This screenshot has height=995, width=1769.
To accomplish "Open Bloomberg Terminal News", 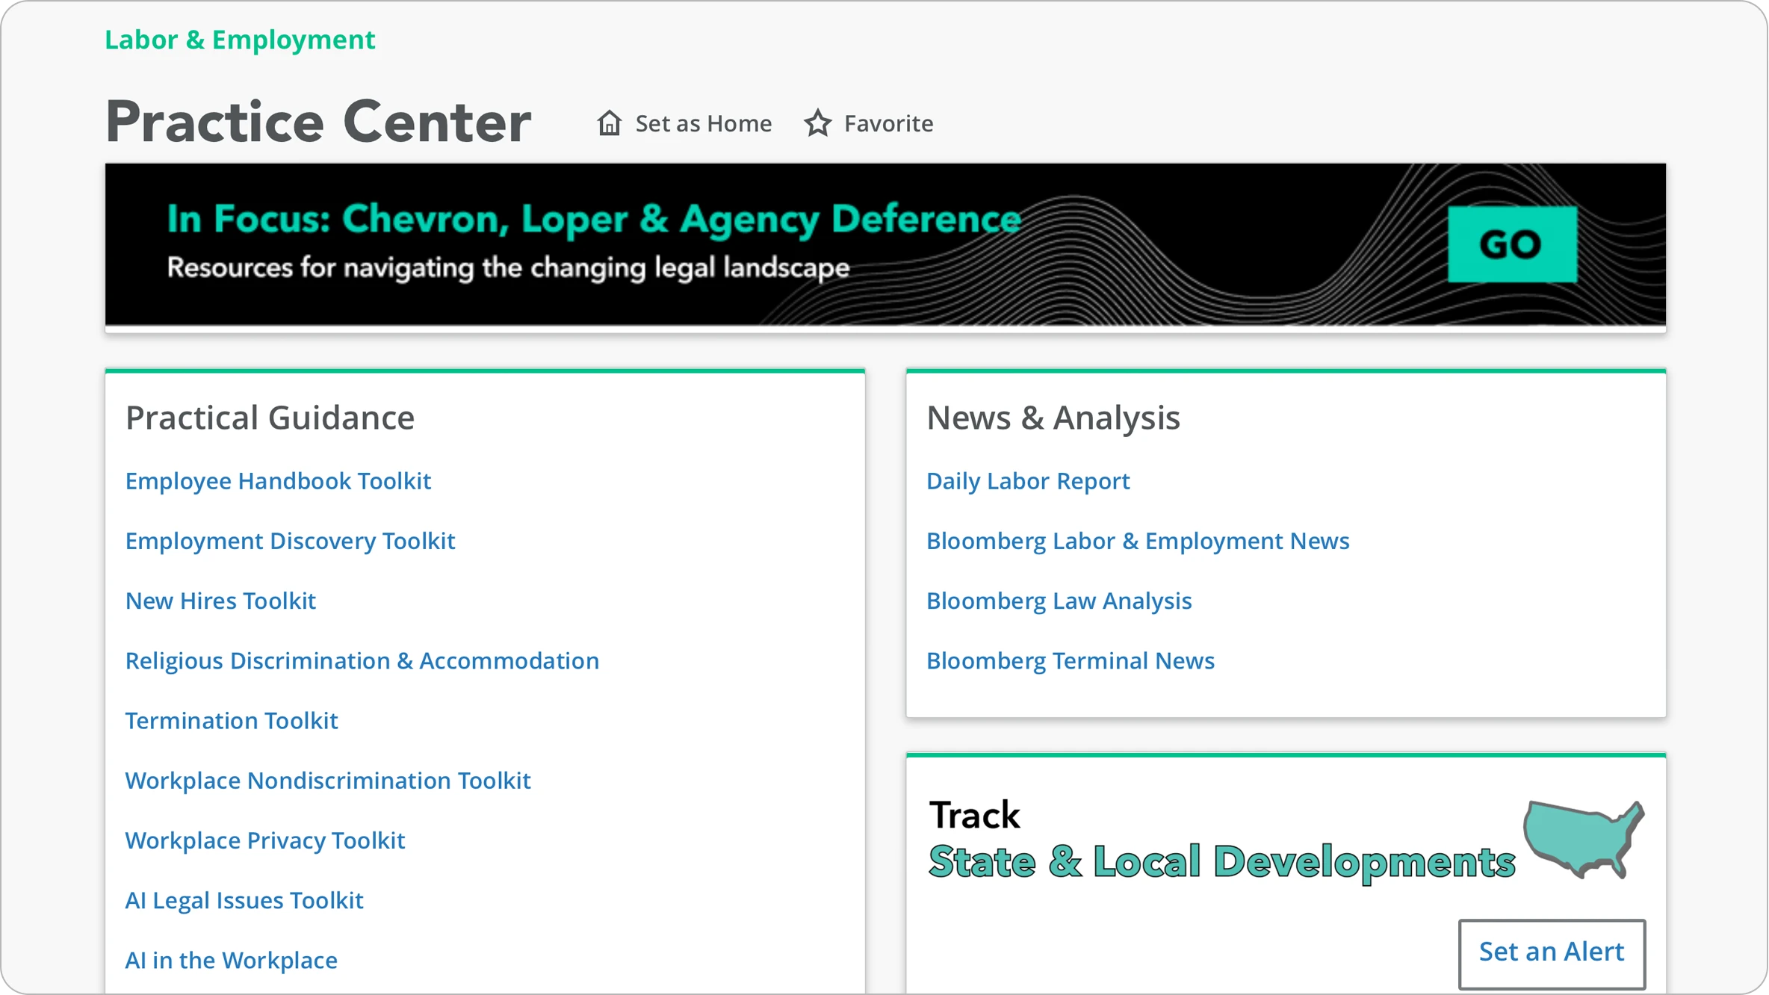I will point(1071,661).
